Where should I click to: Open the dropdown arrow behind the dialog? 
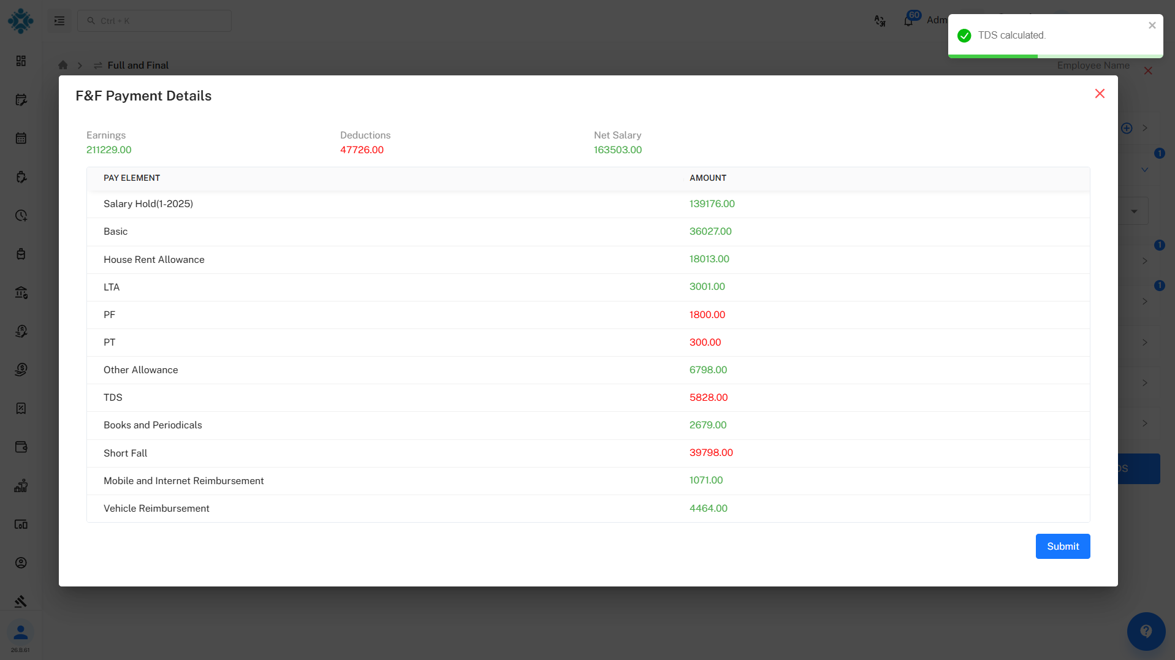pyautogui.click(x=1134, y=211)
